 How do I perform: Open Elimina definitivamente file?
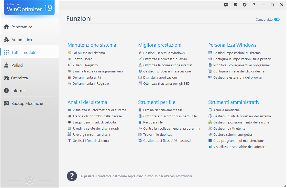[x=163, y=110]
